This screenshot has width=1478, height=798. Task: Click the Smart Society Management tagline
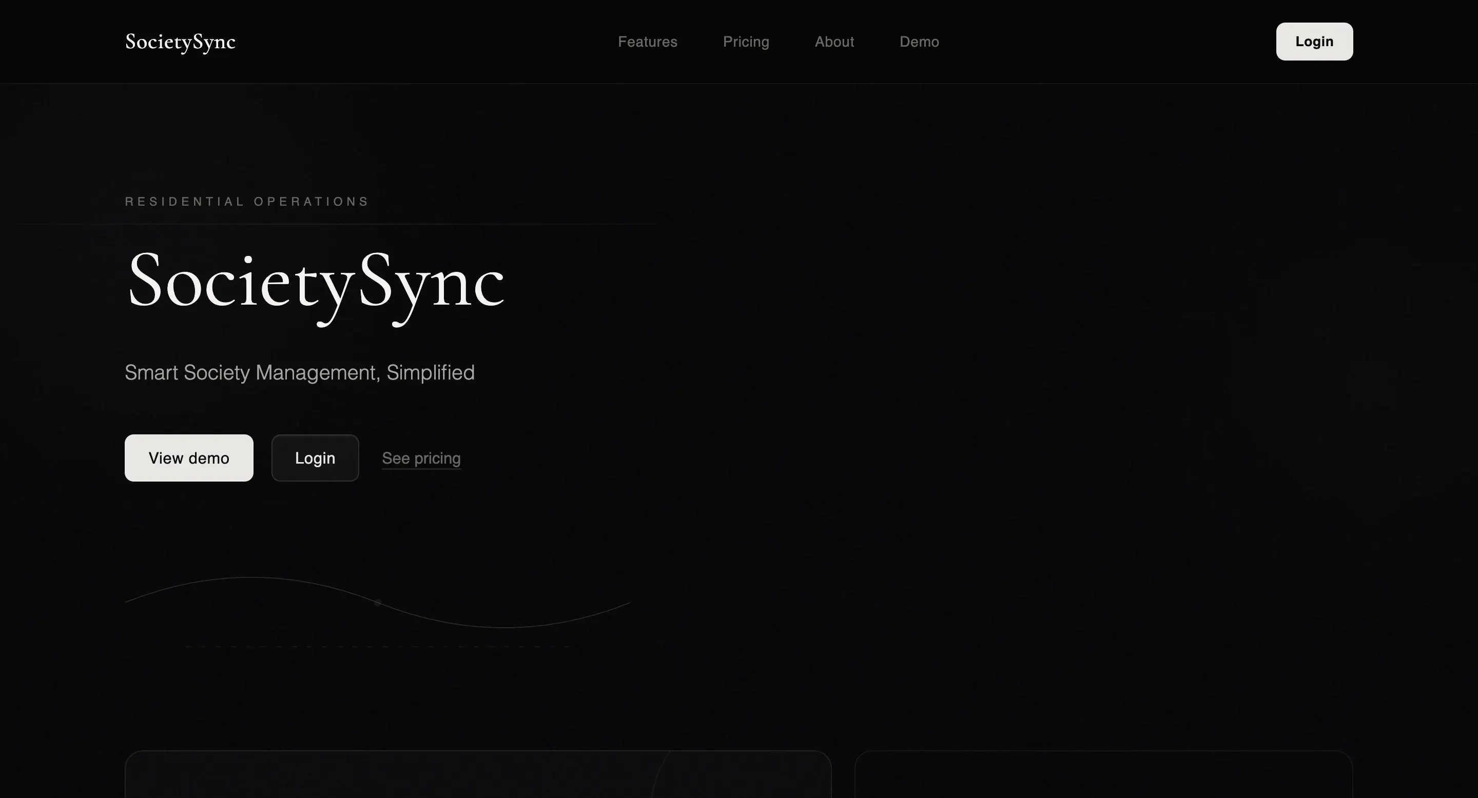pos(300,373)
